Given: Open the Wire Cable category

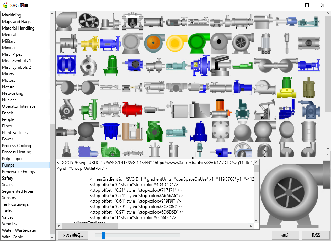Looking at the screenshot, I should 12,237.
